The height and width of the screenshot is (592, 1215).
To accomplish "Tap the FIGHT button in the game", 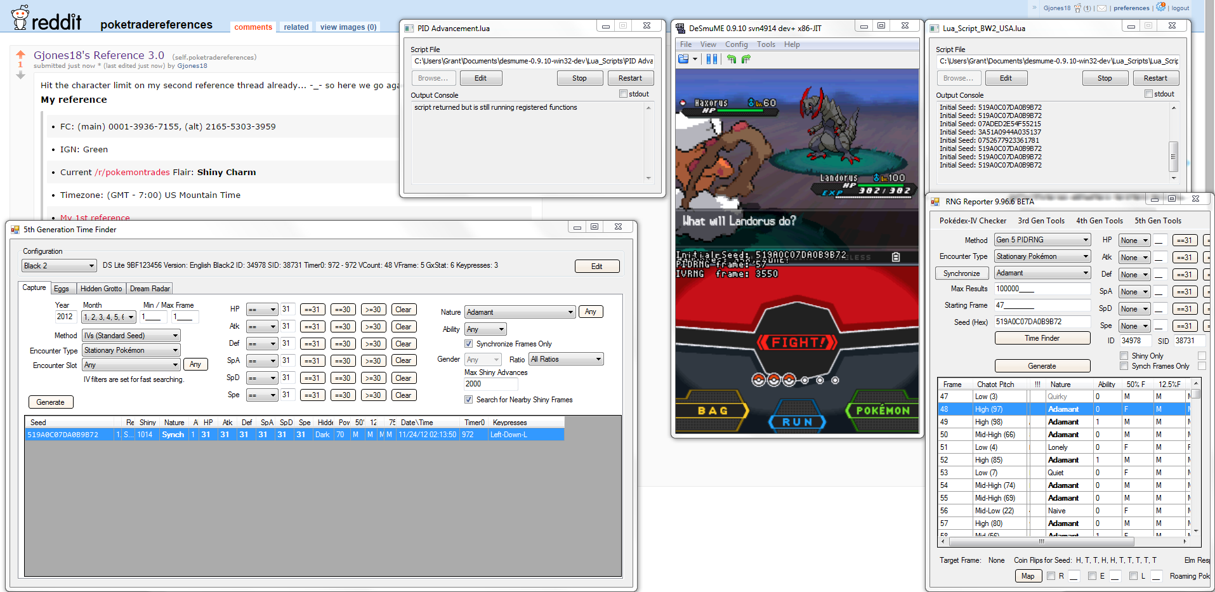I will click(x=798, y=343).
